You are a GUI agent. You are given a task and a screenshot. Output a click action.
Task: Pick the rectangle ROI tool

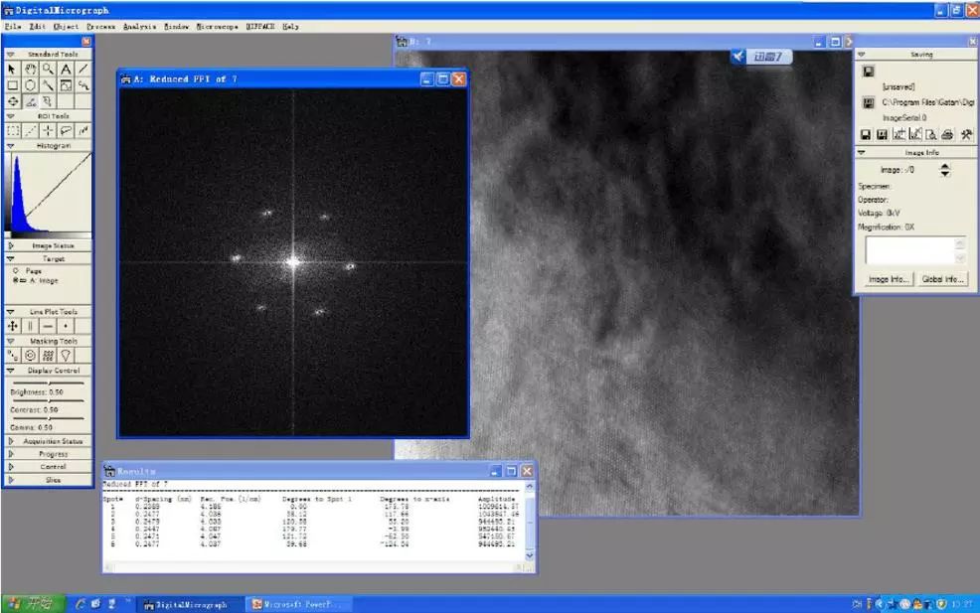(x=13, y=130)
